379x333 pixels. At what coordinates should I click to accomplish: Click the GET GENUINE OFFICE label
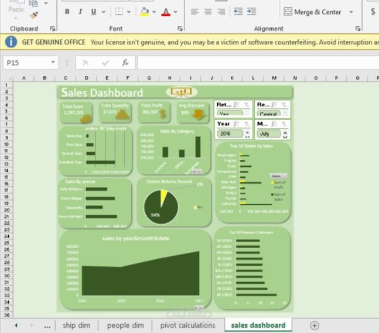53,42
